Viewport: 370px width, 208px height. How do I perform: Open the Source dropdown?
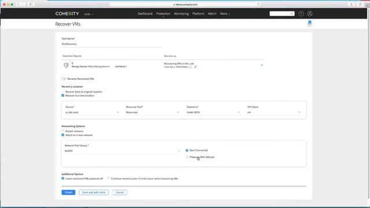(92, 112)
